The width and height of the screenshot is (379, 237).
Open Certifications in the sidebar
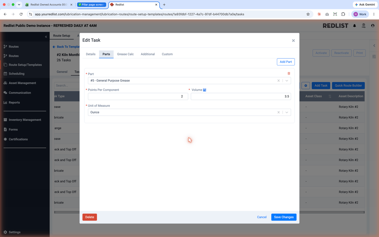pyautogui.click(x=18, y=139)
